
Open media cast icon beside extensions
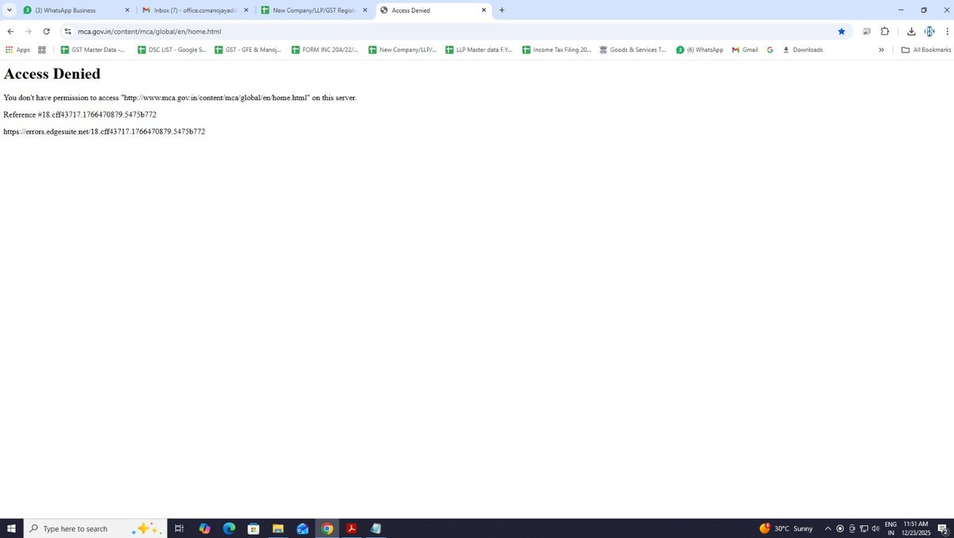tap(867, 31)
